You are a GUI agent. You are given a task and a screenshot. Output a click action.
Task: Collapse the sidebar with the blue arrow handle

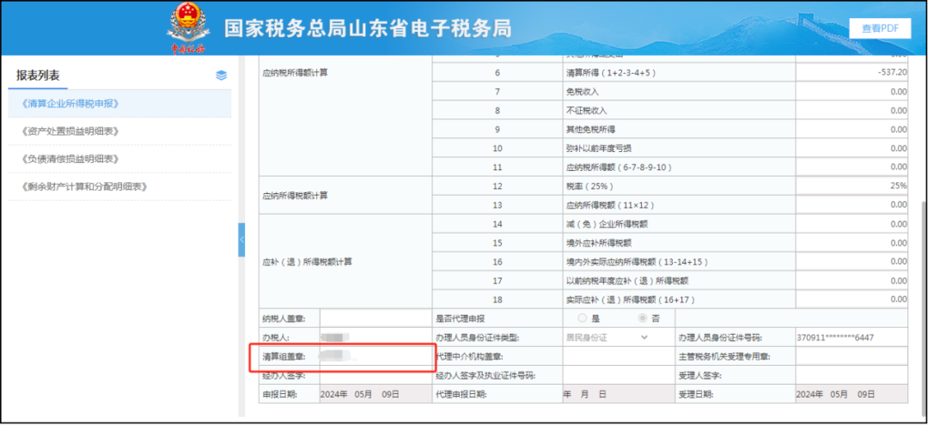point(241,240)
